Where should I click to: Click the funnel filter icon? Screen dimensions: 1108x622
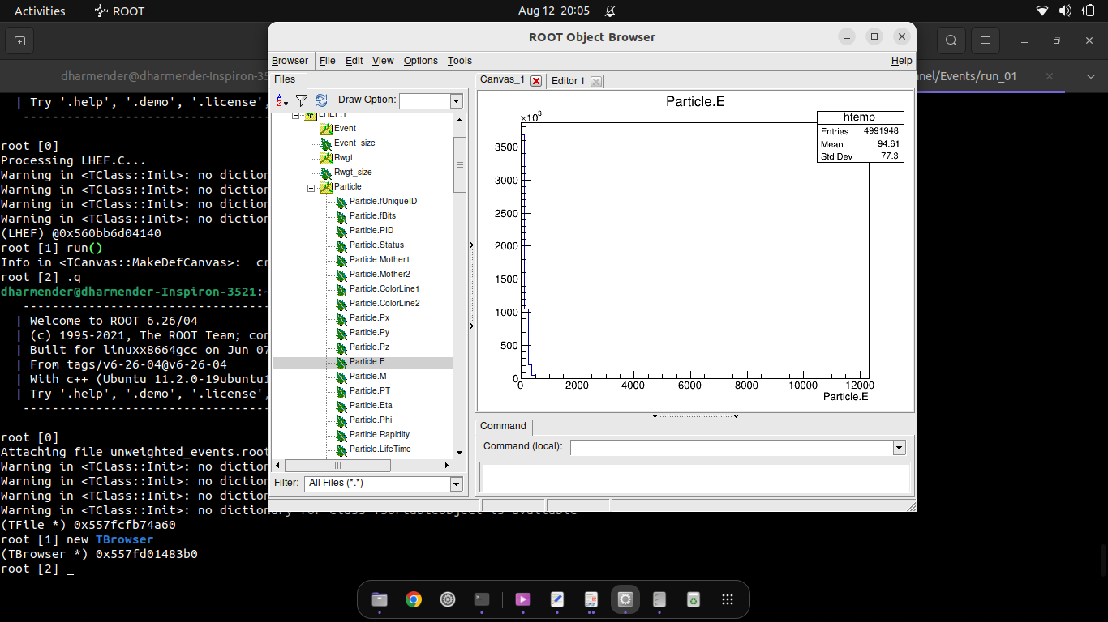301,100
